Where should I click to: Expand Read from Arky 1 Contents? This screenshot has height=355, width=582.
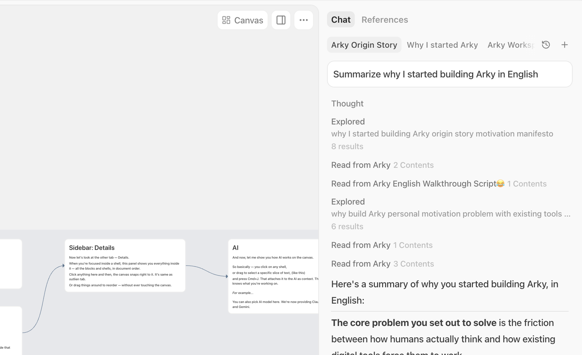381,245
